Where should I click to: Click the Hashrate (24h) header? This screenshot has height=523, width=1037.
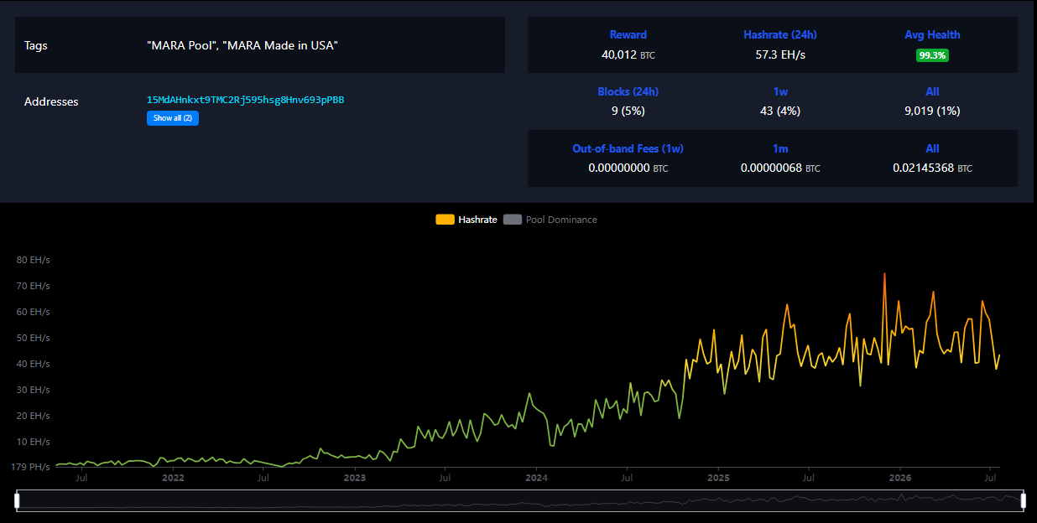pos(780,35)
